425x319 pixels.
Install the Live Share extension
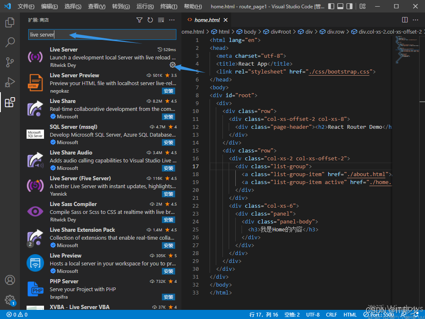(x=169, y=117)
